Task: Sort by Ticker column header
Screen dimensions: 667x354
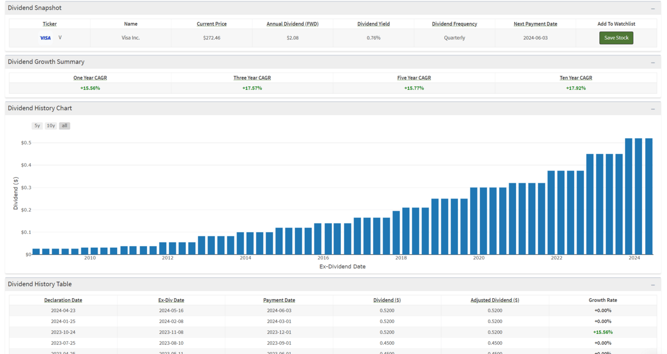Action: click(x=50, y=24)
